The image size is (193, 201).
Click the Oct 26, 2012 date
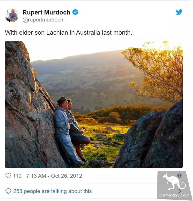[66, 176]
